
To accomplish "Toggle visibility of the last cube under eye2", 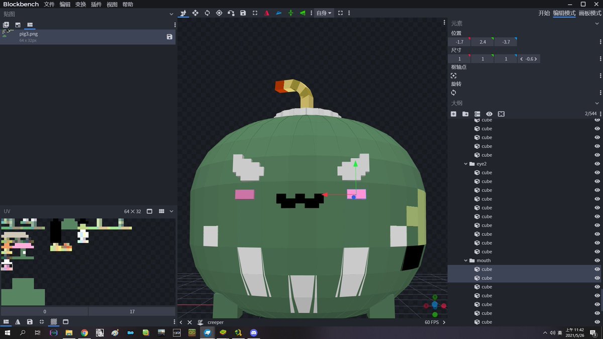I will (597, 252).
